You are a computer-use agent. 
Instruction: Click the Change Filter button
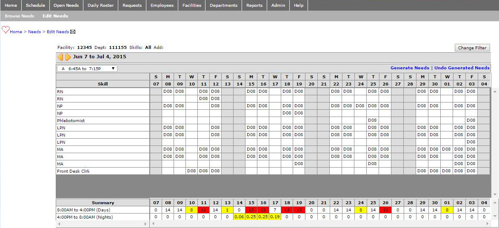[x=472, y=48]
